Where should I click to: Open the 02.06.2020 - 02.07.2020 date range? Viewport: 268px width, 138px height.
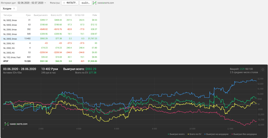point(30,3)
